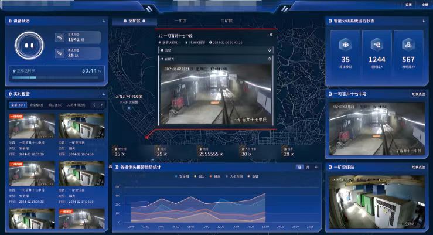Viewport: 433px width, 235px height.
Task: Select the 一矿区 tab
Action: click(180, 21)
